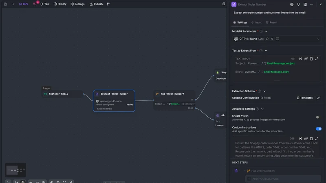326x183 pixels.
Task: Switch to the Input tab
Action: [x=256, y=22]
